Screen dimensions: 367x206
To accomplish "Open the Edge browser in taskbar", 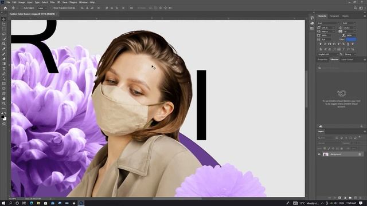I will tap(32, 203).
